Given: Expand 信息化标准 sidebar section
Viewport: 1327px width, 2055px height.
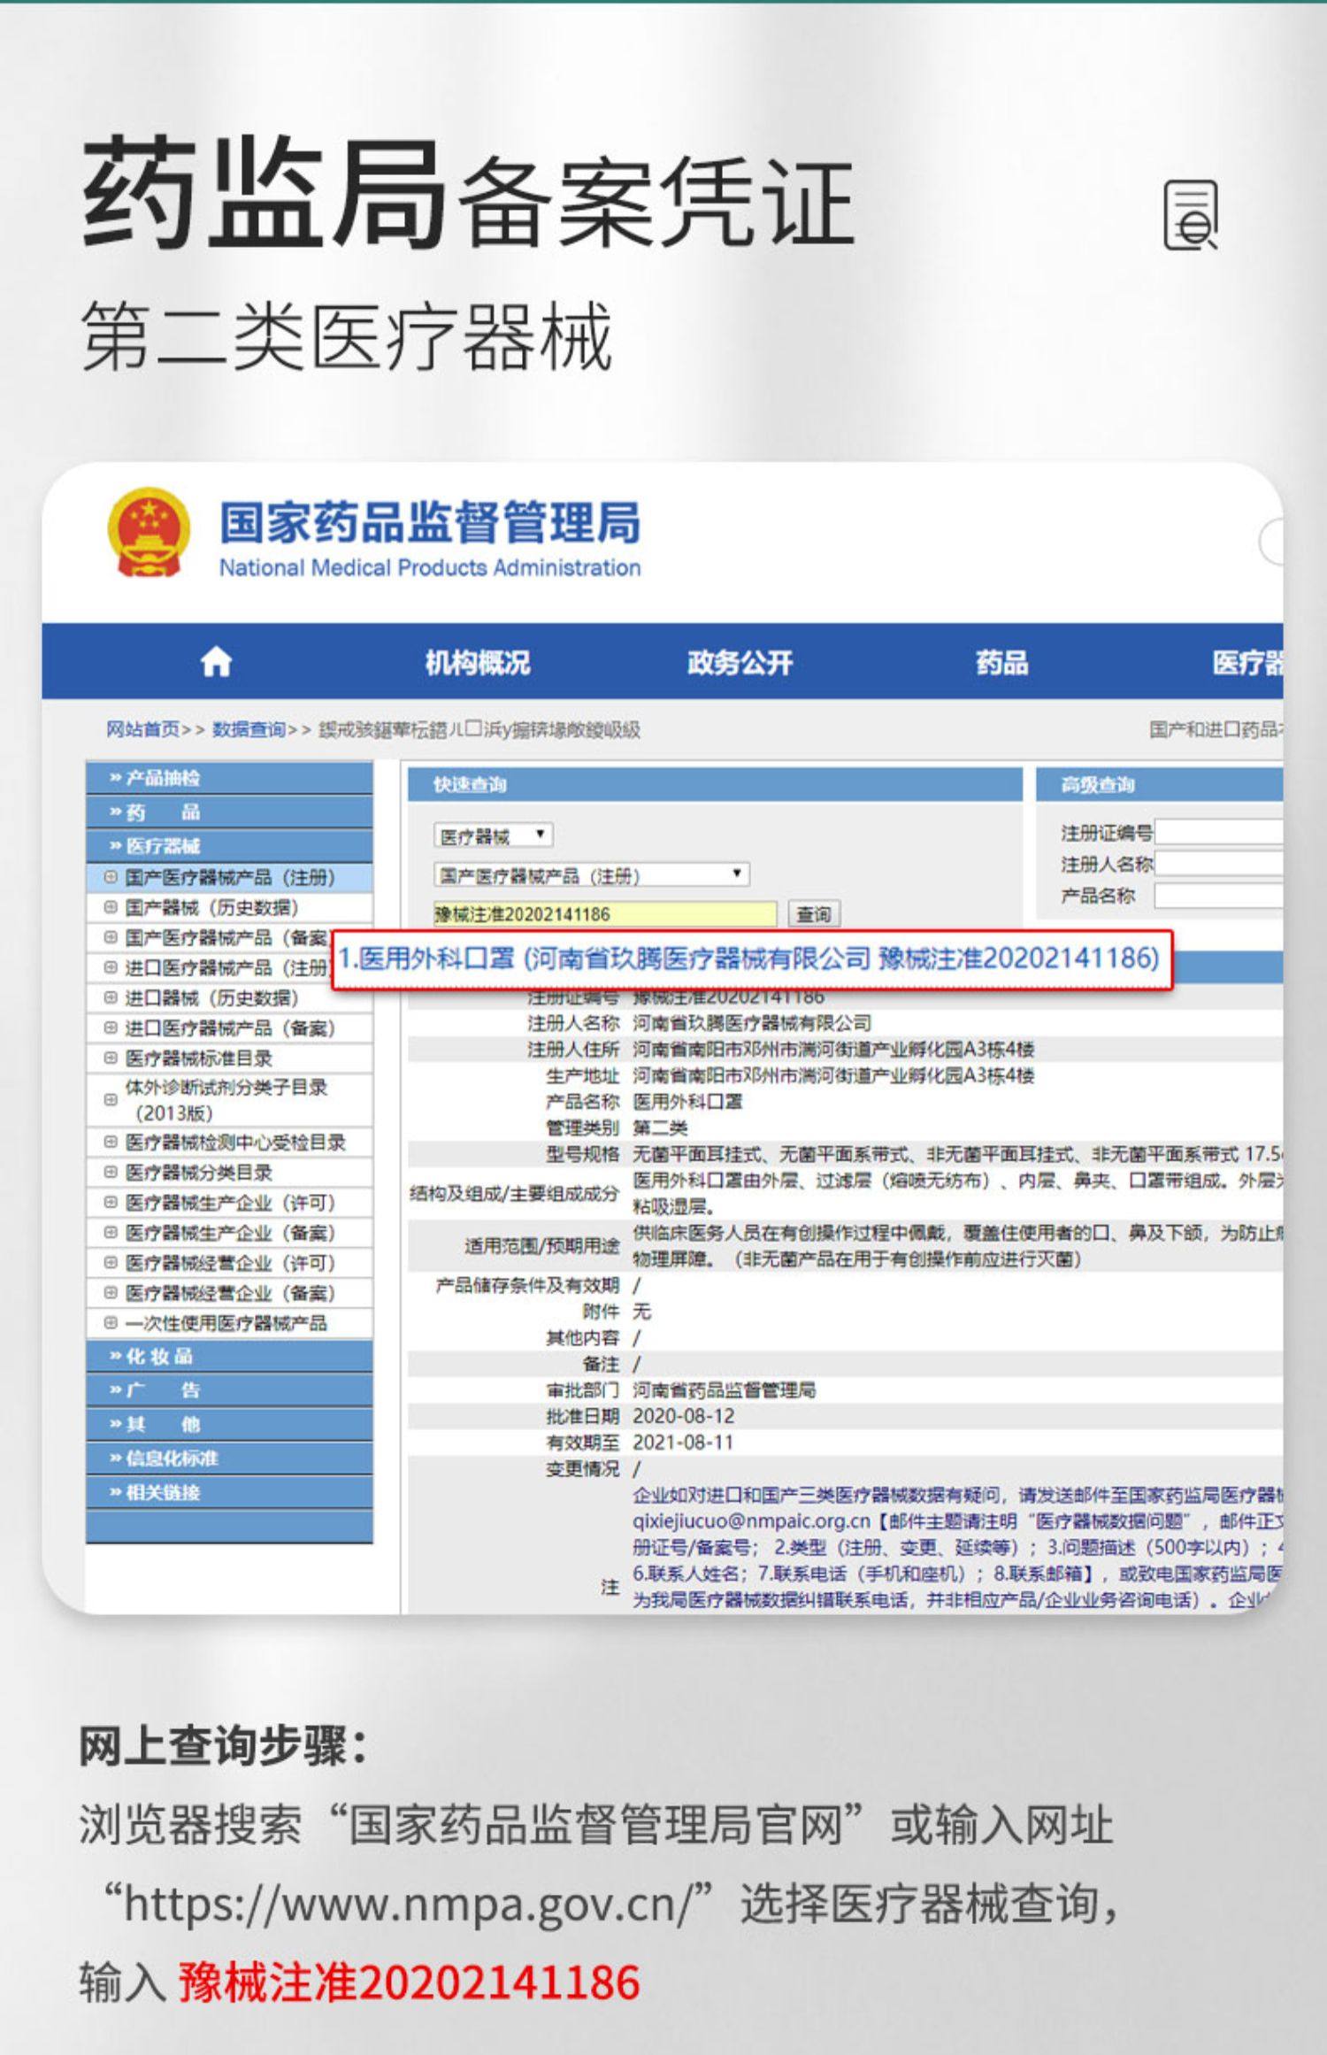Looking at the screenshot, I should (x=229, y=1458).
